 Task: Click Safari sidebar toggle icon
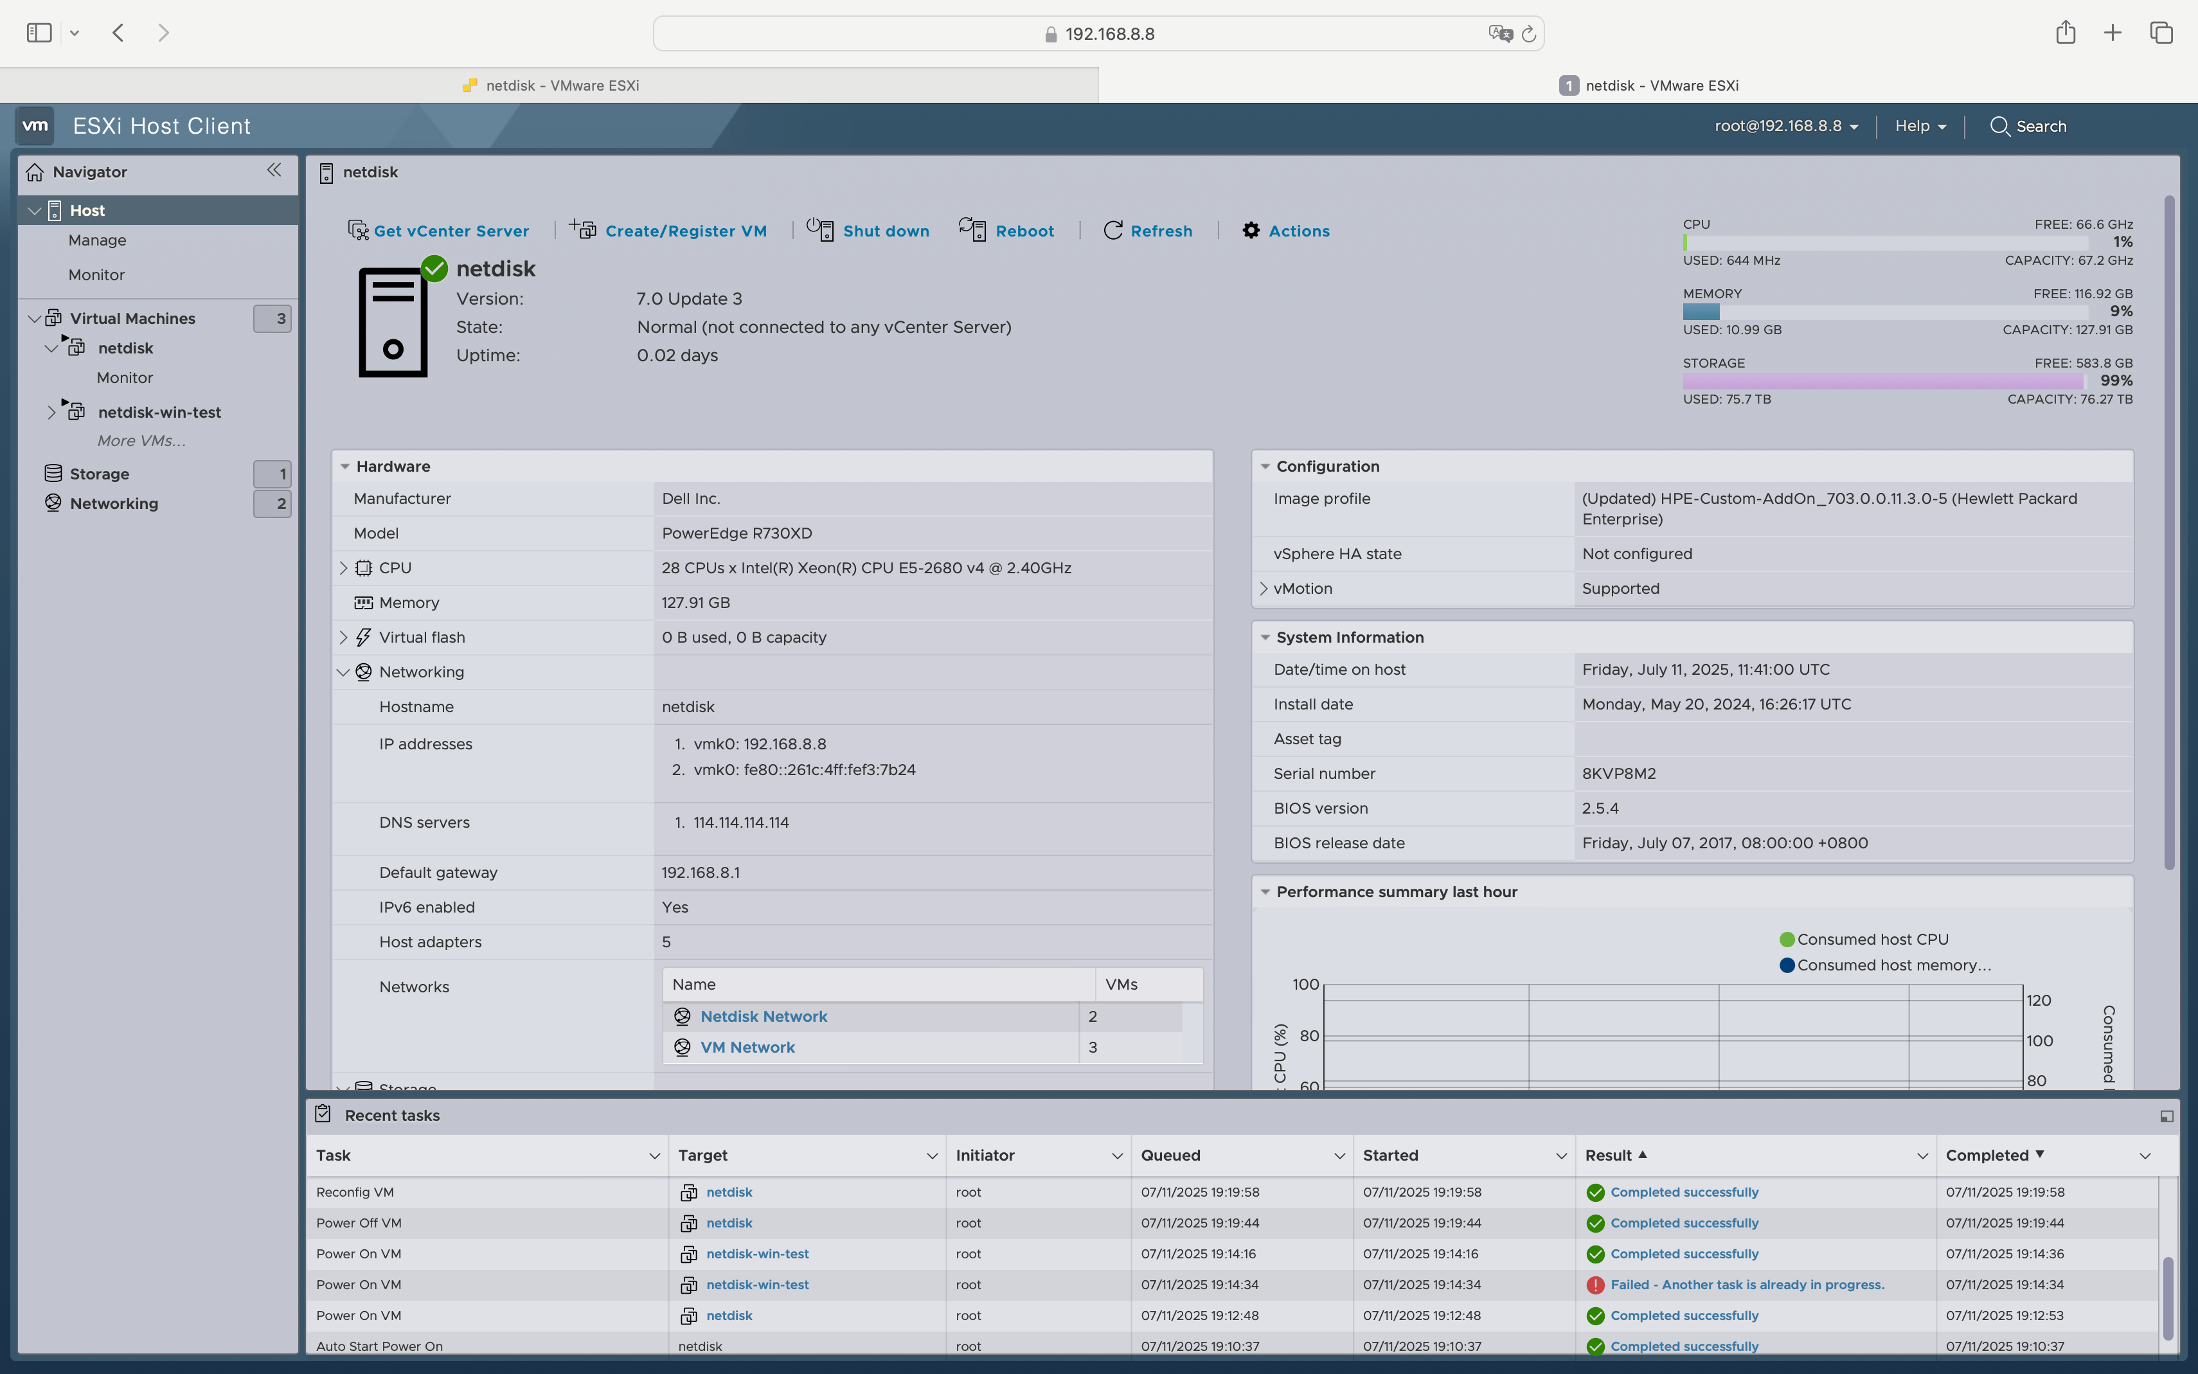(39, 33)
